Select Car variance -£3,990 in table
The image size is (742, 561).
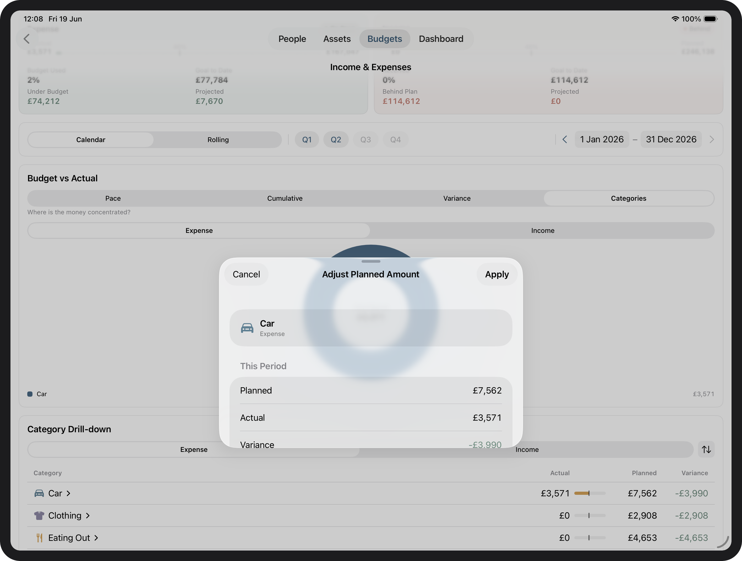[x=691, y=493]
